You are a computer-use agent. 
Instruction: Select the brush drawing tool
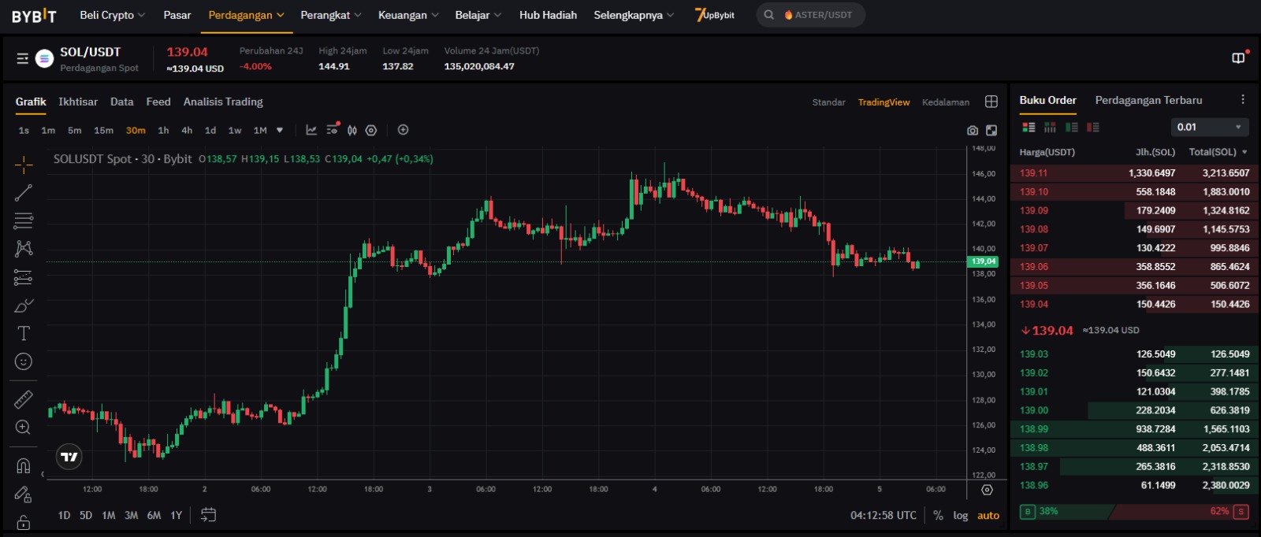tap(24, 306)
